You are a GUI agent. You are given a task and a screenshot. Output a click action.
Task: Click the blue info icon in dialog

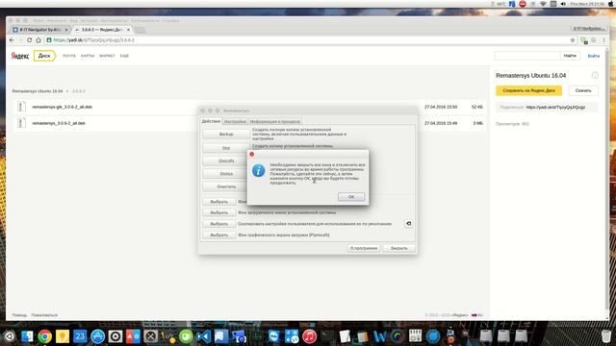tap(258, 171)
